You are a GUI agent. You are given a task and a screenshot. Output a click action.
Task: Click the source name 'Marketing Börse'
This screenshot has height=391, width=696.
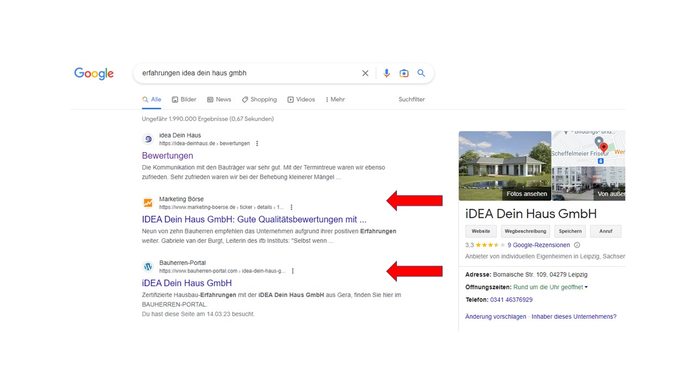(181, 199)
